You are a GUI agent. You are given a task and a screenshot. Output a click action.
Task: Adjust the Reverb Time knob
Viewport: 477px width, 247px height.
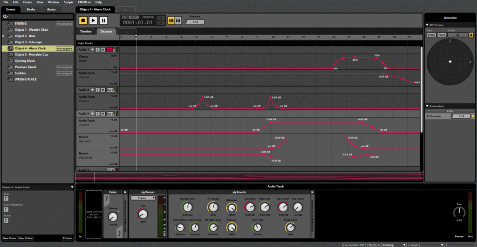pos(187,207)
